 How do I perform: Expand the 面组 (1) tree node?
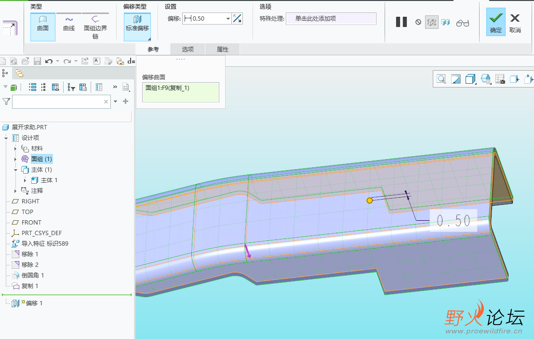(16, 159)
